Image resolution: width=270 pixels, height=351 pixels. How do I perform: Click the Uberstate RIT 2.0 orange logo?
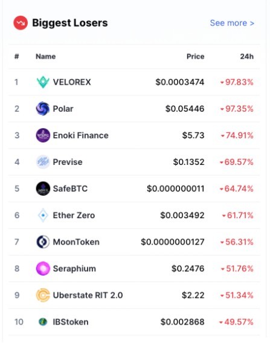point(43,295)
